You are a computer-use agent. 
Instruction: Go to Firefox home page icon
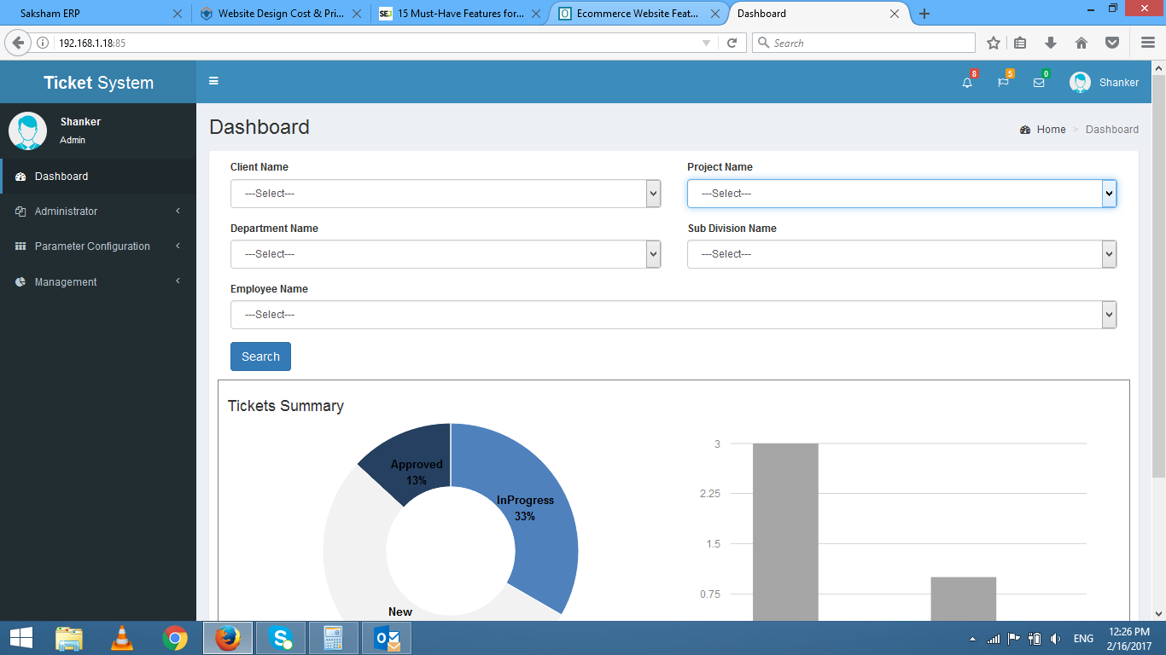(x=1081, y=43)
